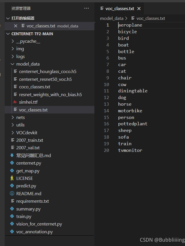This screenshot has width=185, height=246.
Task: Click the text 'cow' on line 10
Action: [x=122, y=85]
